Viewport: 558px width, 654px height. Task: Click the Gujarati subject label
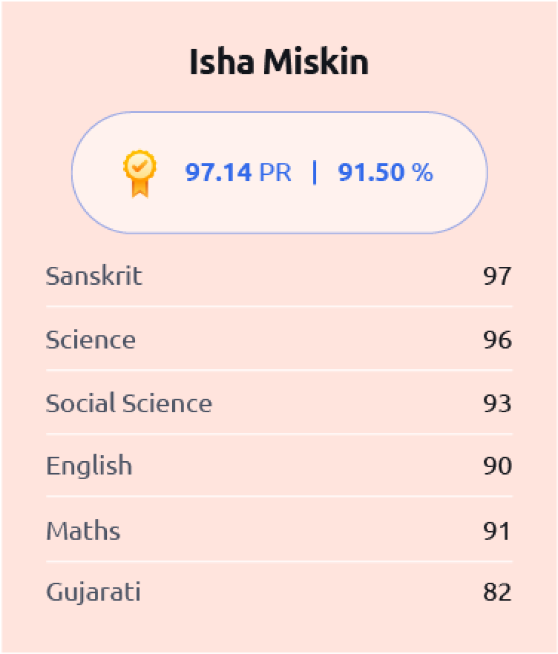point(93,592)
